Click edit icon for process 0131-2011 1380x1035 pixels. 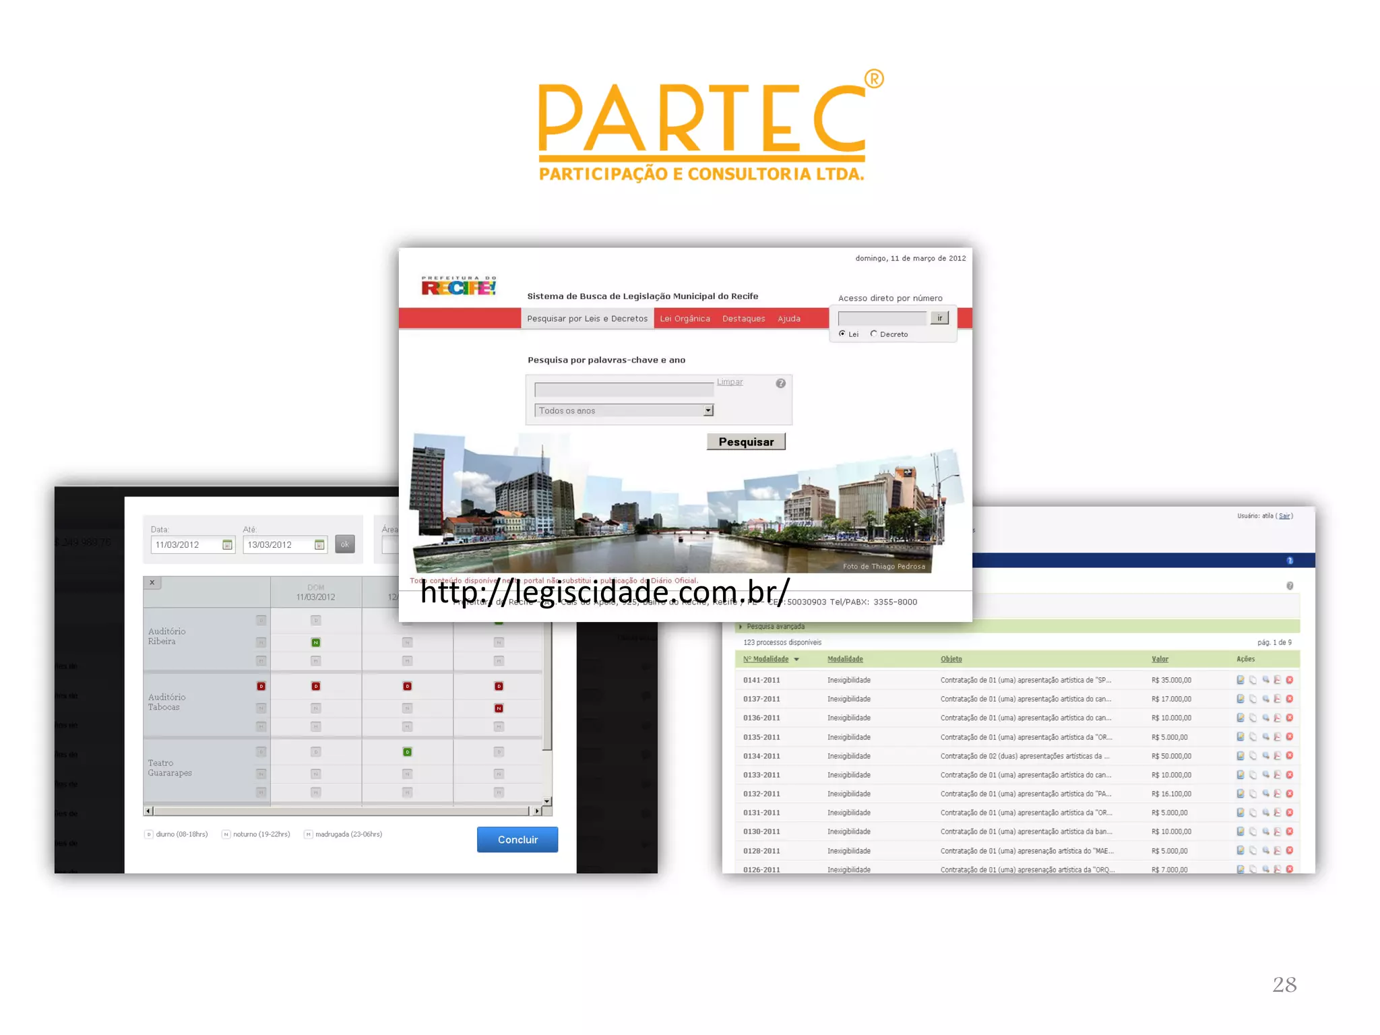point(1241,813)
